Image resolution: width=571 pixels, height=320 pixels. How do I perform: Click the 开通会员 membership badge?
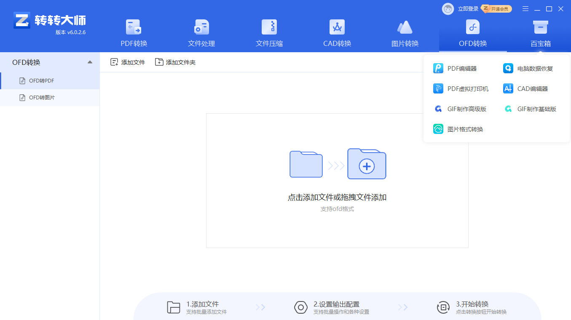[x=497, y=9]
